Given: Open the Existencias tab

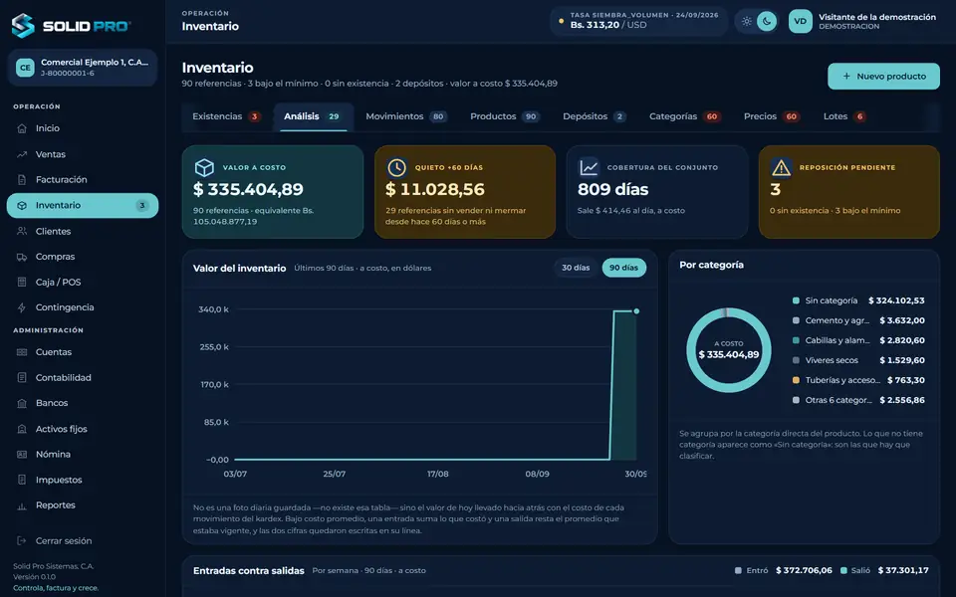Looking at the screenshot, I should 226,116.
